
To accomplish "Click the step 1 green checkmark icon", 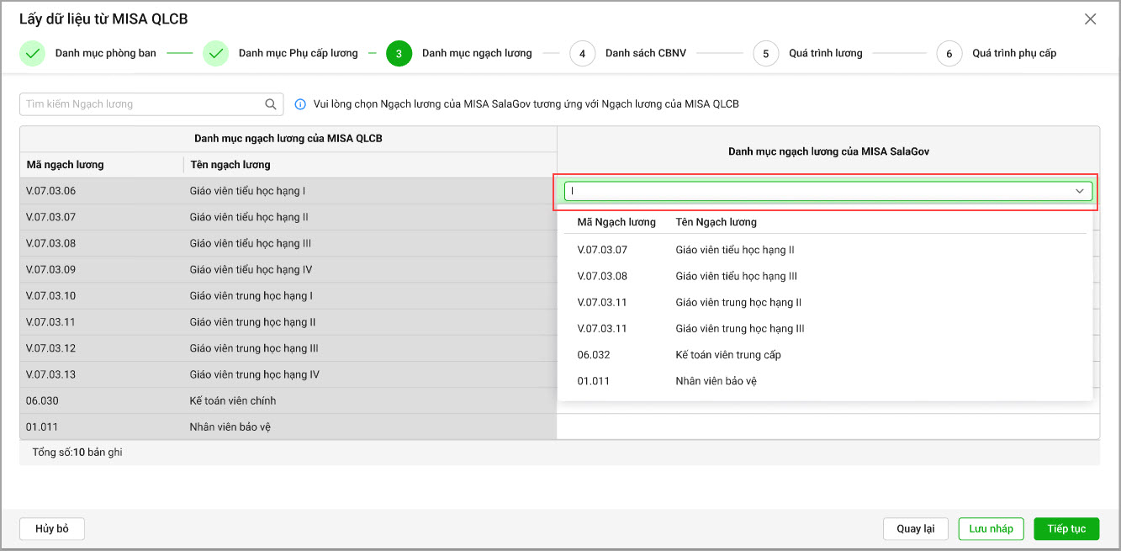I will pos(33,53).
